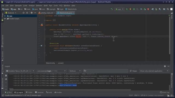Run the app with the green play icon
The width and height of the screenshot is (175, 98).
coord(127,9)
